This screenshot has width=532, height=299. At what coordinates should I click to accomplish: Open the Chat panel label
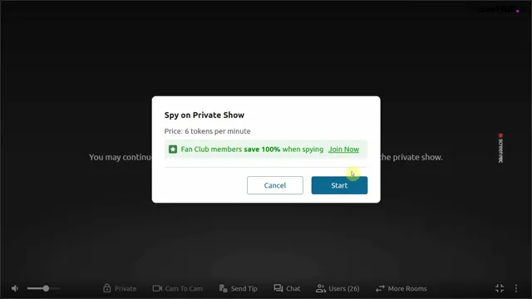point(293,288)
